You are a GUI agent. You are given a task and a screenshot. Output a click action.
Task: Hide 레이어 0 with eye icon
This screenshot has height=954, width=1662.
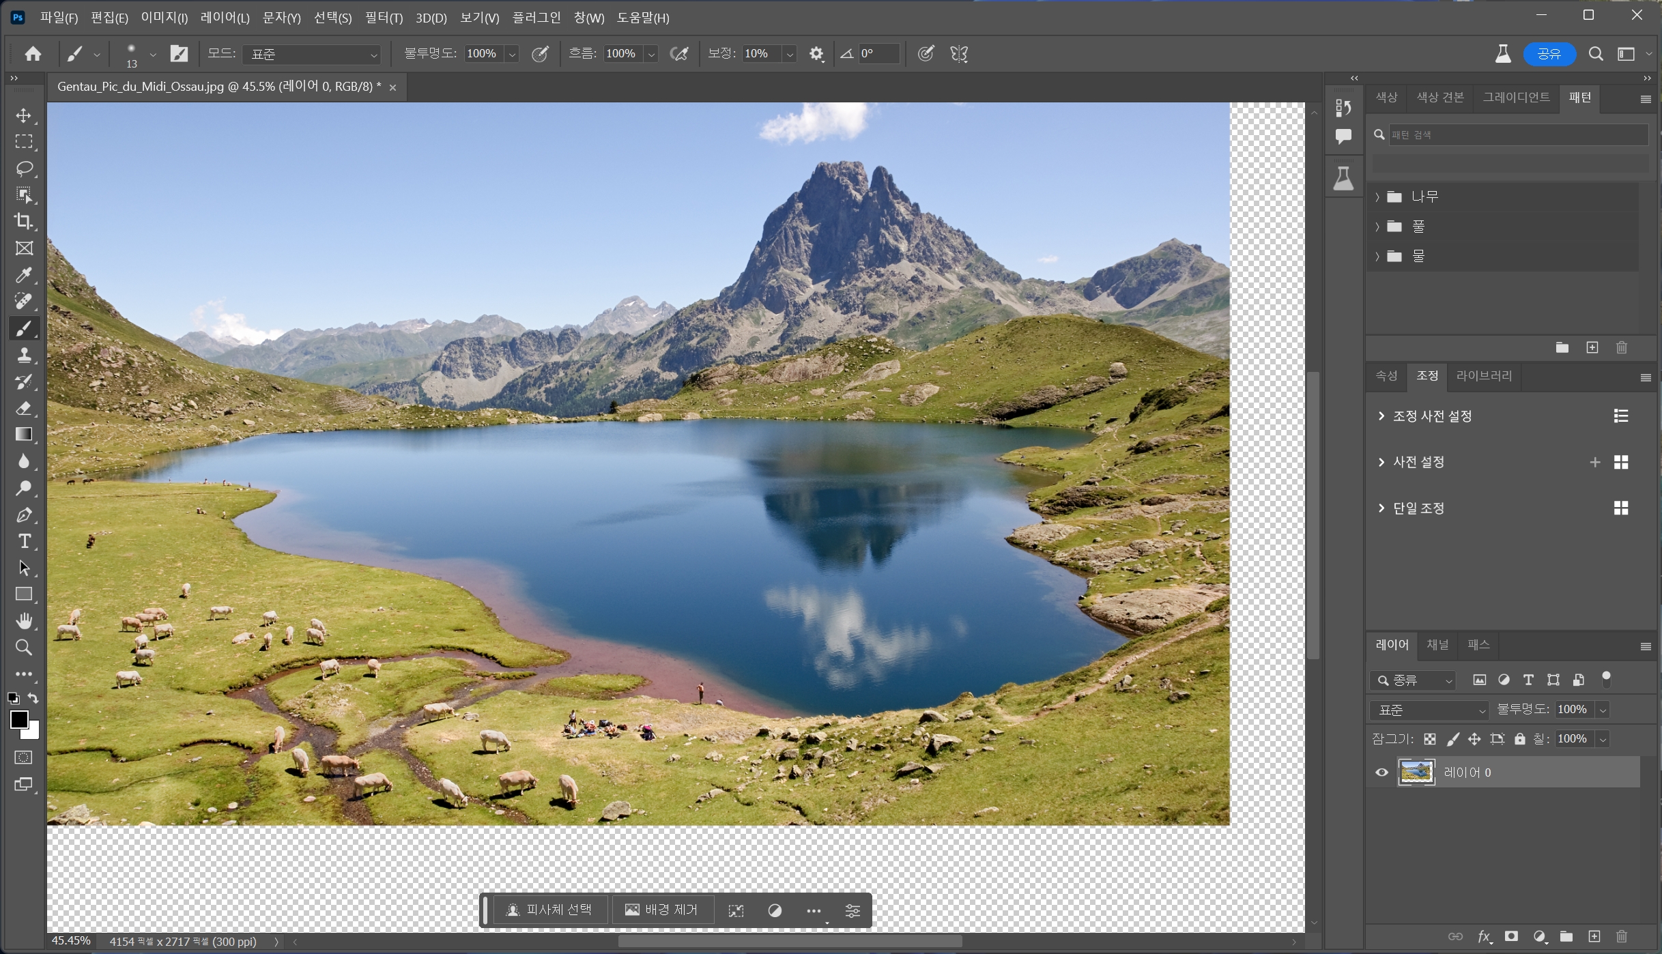point(1381,772)
